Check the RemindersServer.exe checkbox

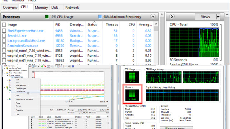4,46
